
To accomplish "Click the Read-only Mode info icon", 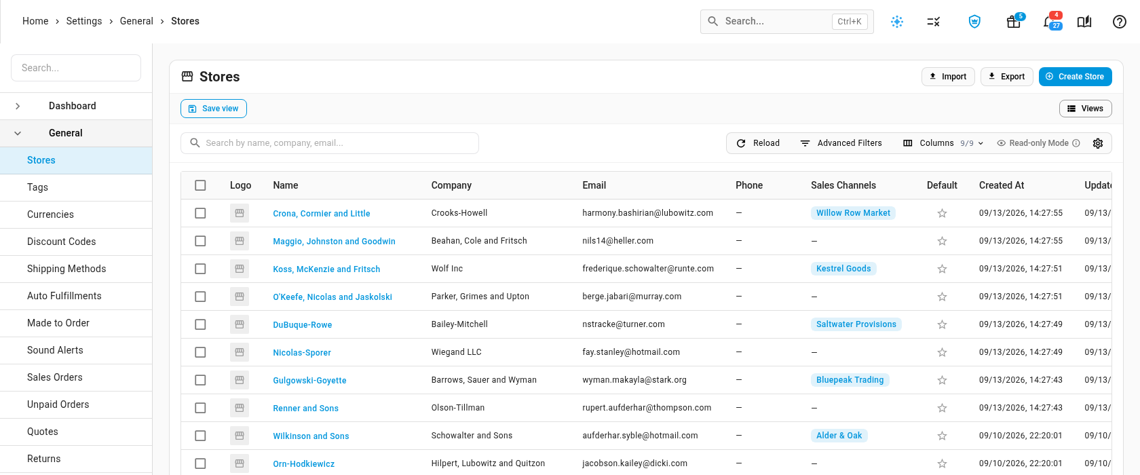I will click(1076, 143).
